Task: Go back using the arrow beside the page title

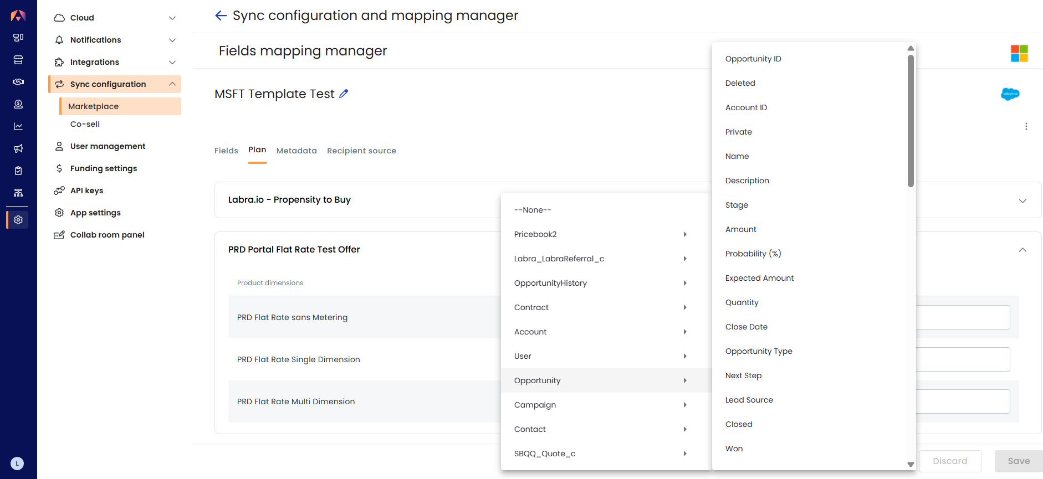Action: tap(221, 16)
